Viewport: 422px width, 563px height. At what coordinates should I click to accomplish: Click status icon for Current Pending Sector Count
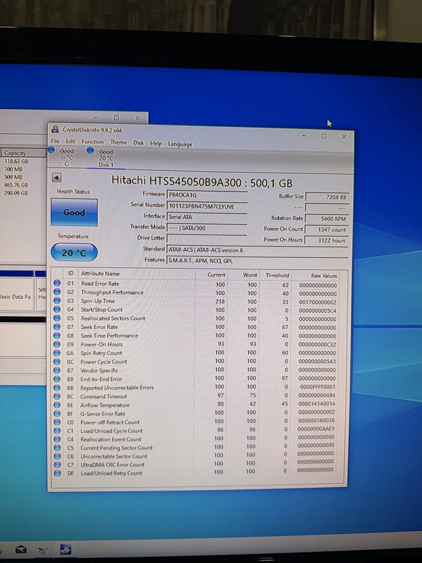pyautogui.click(x=57, y=448)
